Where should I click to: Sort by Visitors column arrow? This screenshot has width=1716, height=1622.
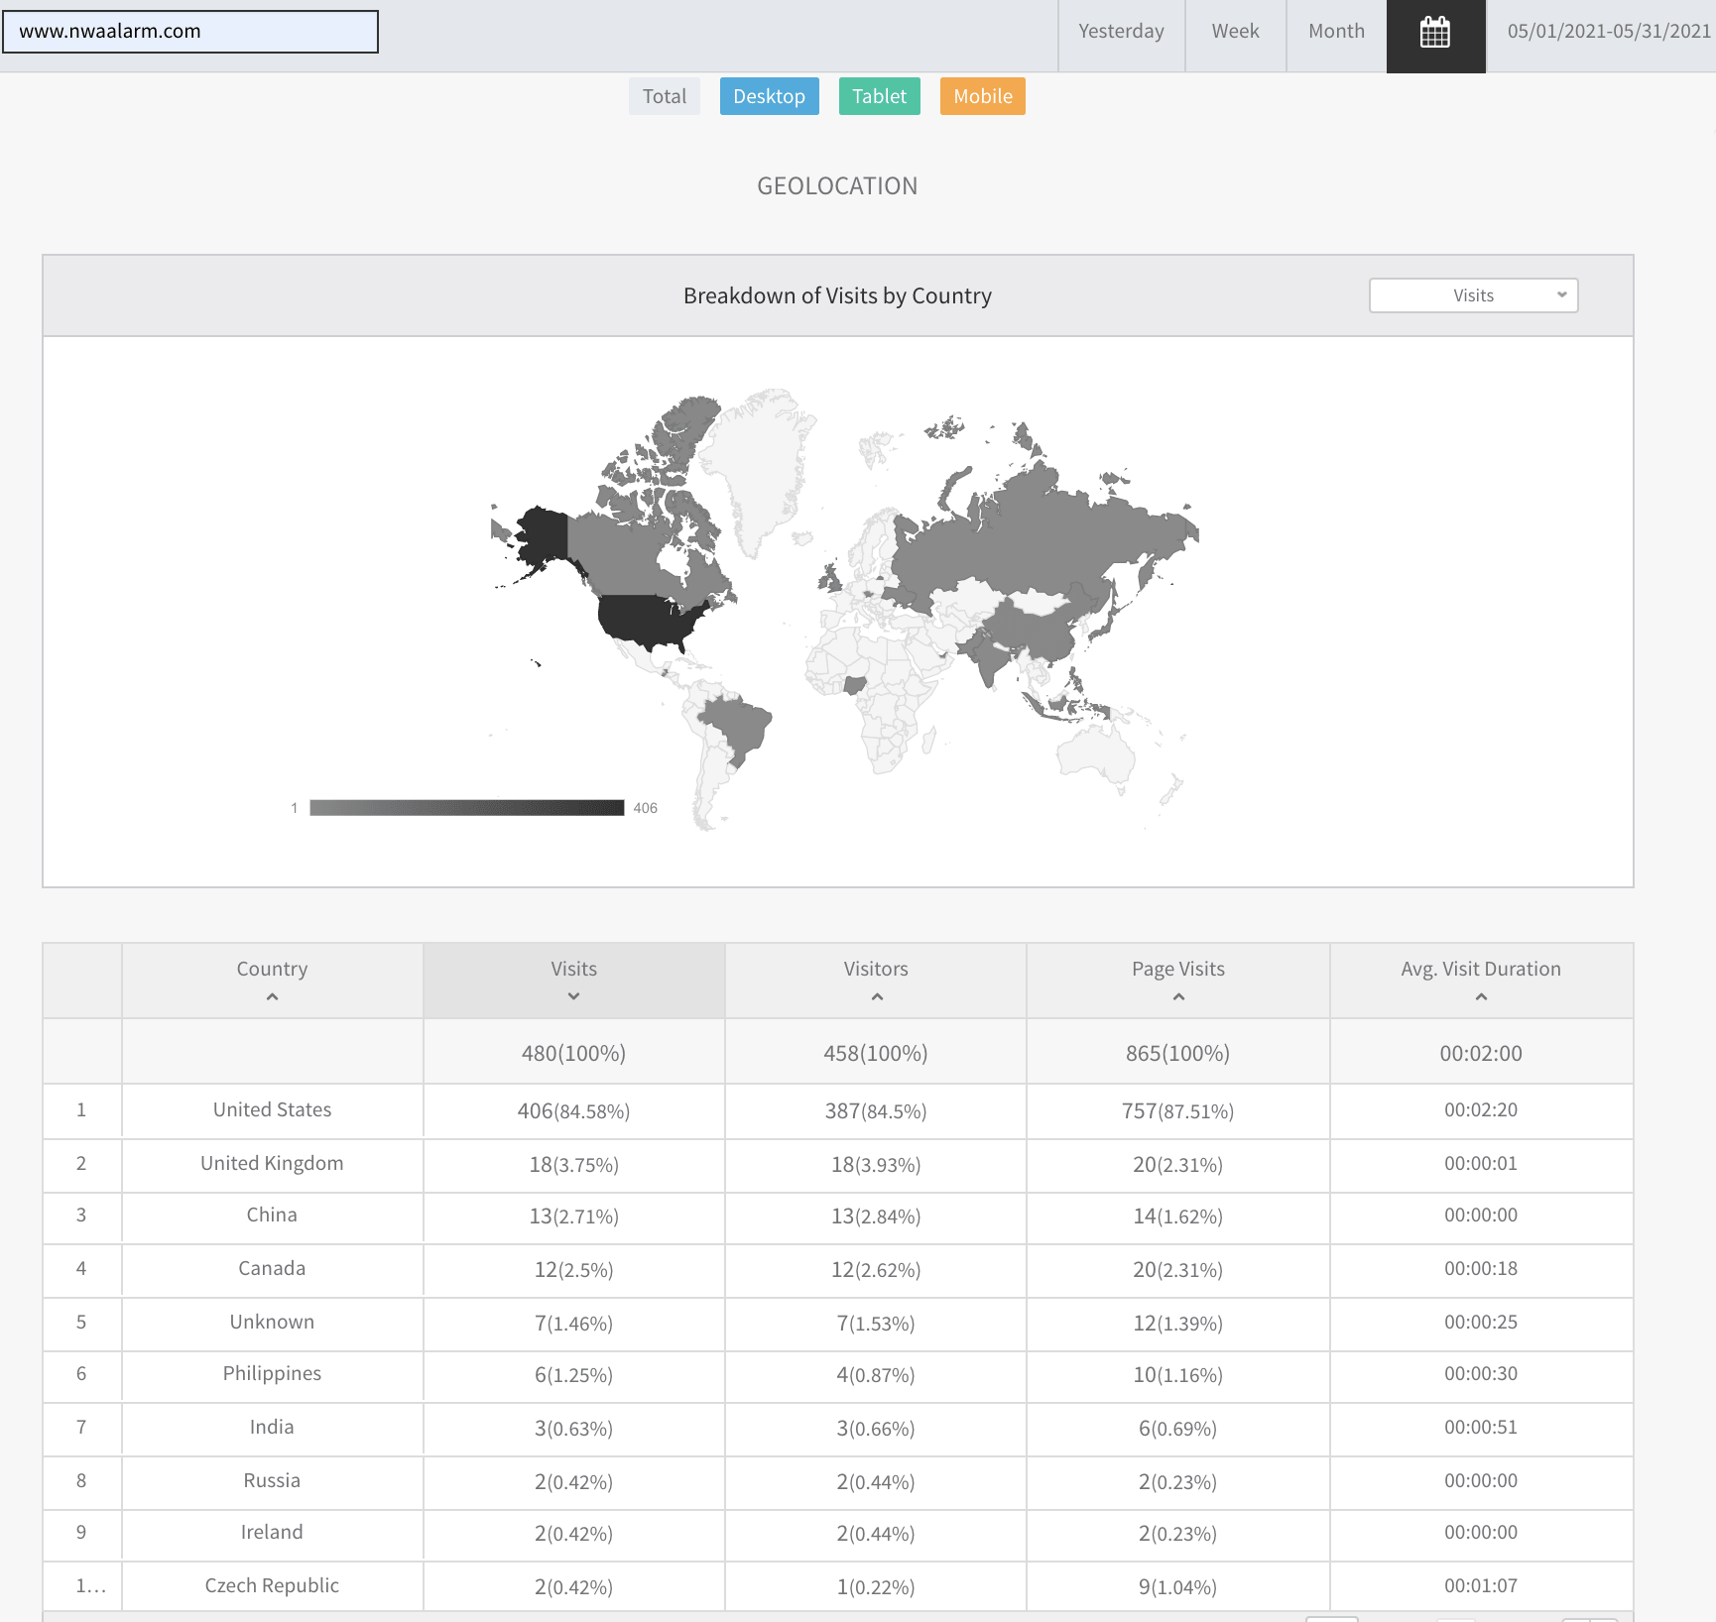coord(876,997)
